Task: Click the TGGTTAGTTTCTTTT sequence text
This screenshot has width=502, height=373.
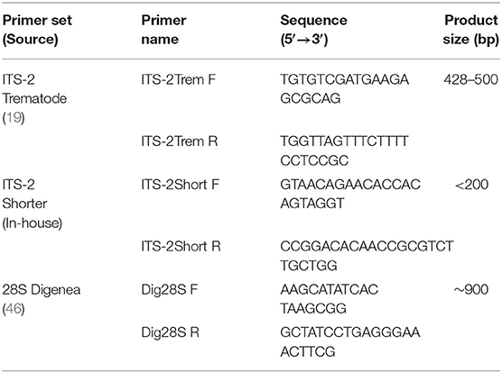Action: (x=344, y=141)
